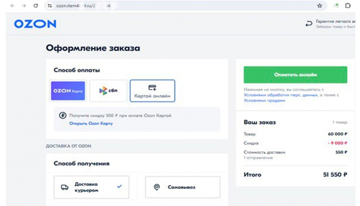Go back with the browser back arrow

(12, 6)
